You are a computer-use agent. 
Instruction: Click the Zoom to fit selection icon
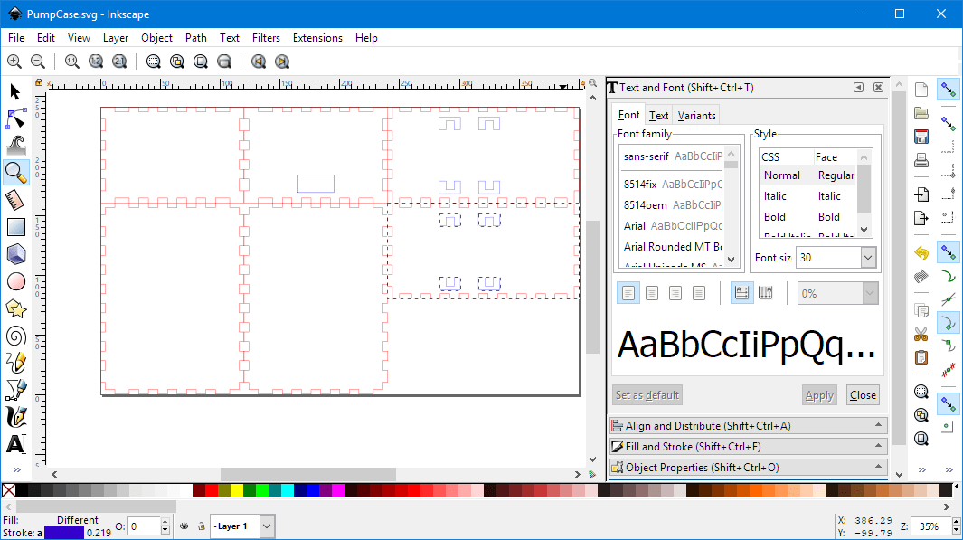pos(154,62)
